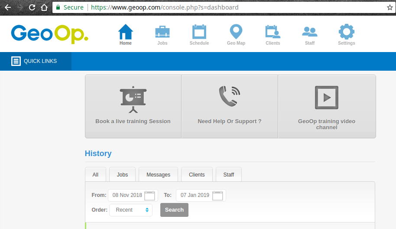Switch to the All history tab
Viewport: 396px width, 229px height.
click(x=95, y=175)
